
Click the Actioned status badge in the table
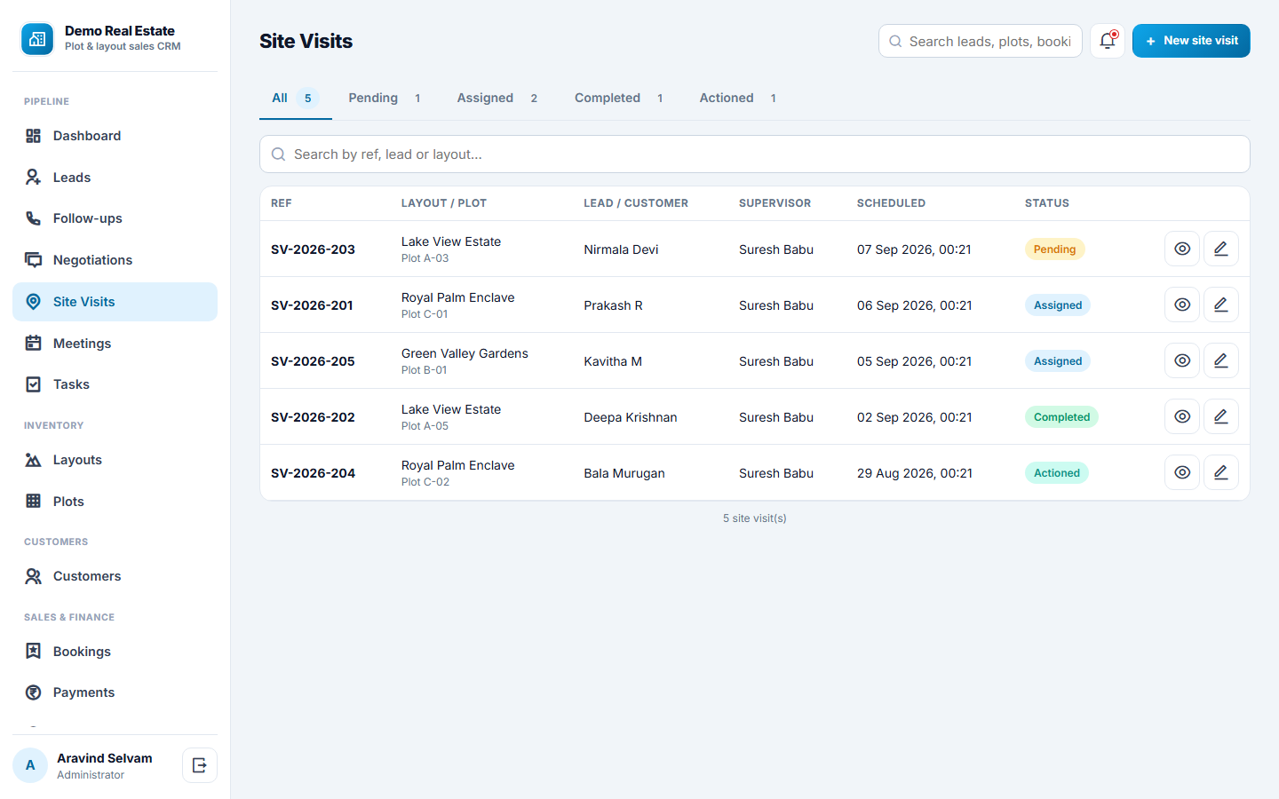(1057, 473)
